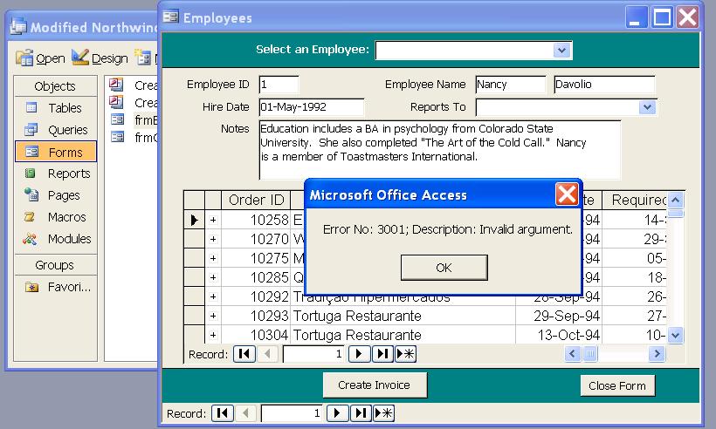The image size is (716, 429).
Task: Go to last employee record in main navigator
Action: click(361, 413)
